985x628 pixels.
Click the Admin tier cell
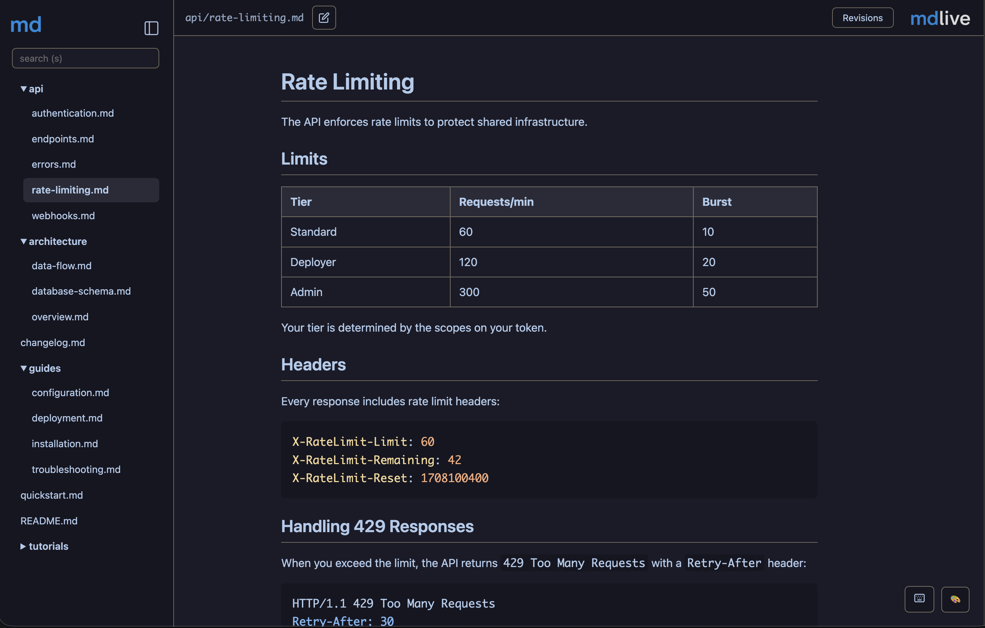366,292
